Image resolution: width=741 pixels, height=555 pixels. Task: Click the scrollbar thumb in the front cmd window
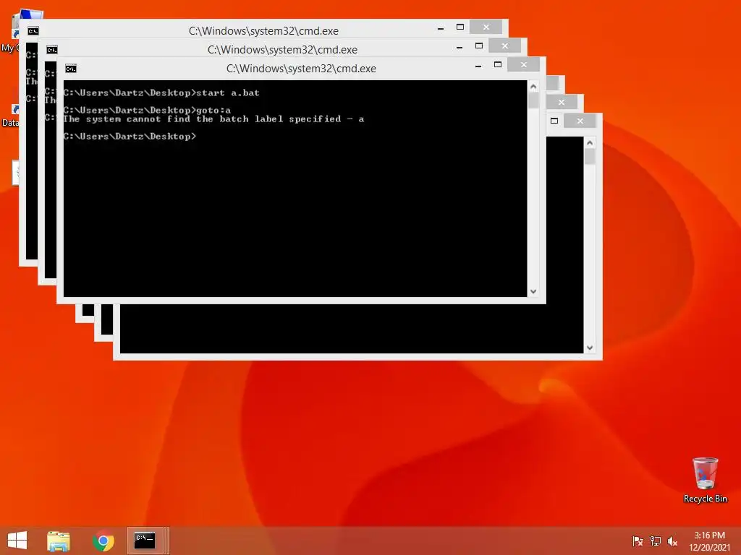[533, 100]
